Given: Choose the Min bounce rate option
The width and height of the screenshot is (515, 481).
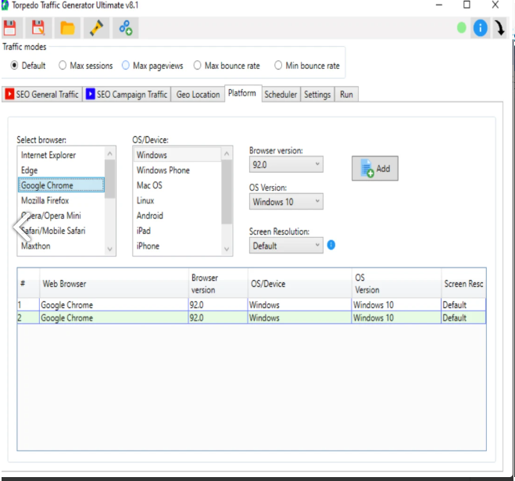Looking at the screenshot, I should 279,66.
